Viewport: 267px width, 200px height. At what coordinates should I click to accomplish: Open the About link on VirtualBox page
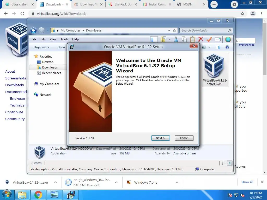[10, 71]
